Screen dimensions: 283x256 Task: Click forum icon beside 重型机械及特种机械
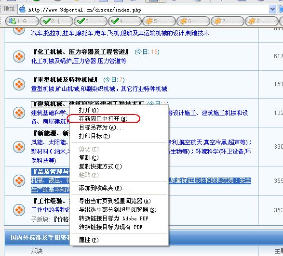[19, 84]
